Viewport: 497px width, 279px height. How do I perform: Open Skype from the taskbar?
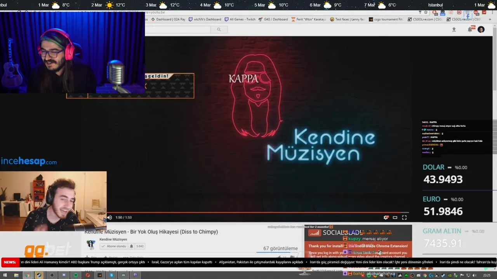111,275
